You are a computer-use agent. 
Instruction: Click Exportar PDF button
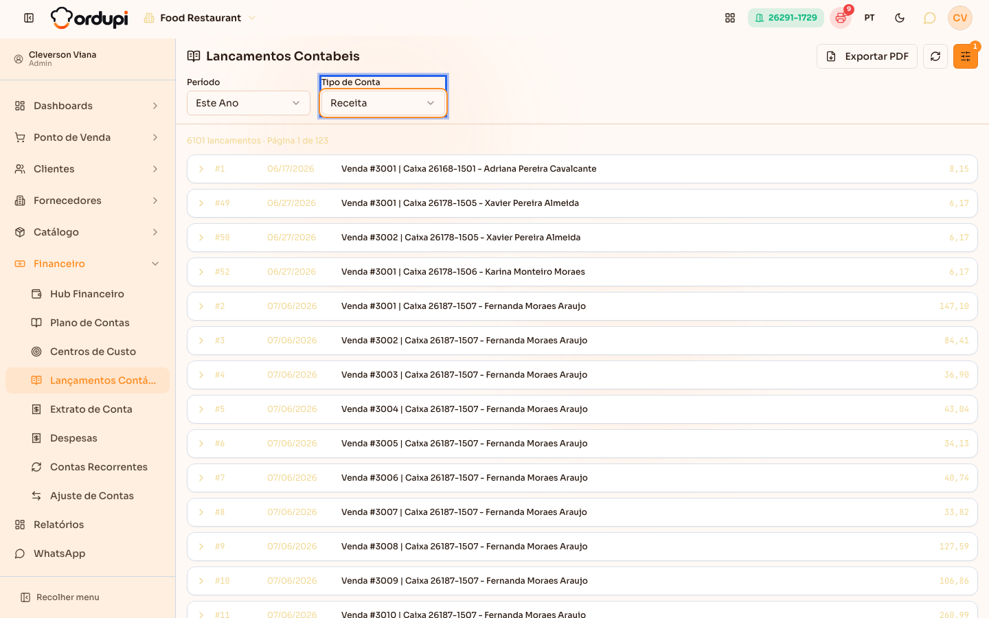(867, 56)
